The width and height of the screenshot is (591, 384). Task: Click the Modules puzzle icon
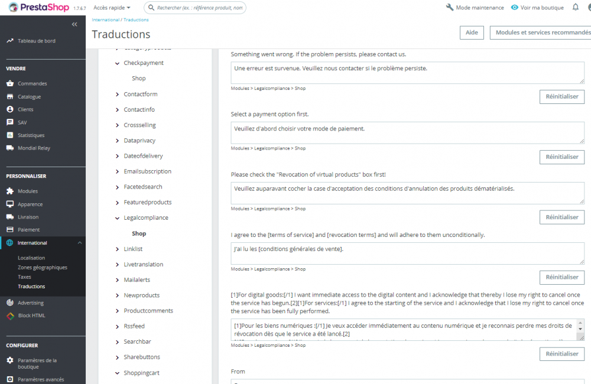(10, 191)
